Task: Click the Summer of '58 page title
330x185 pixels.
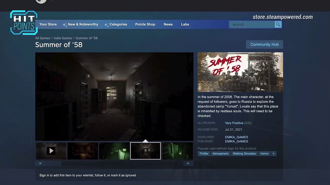Action: pyautogui.click(x=59, y=45)
